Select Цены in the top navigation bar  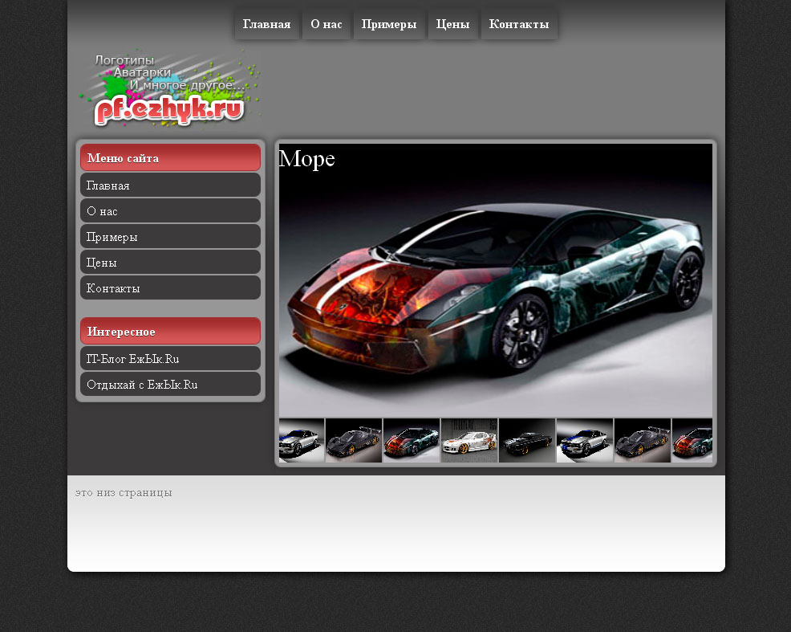click(452, 24)
